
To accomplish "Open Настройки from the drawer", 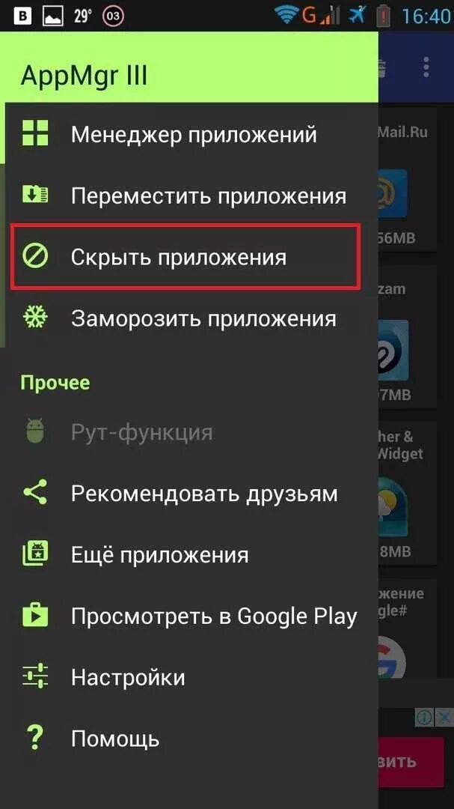I will [x=189, y=676].
